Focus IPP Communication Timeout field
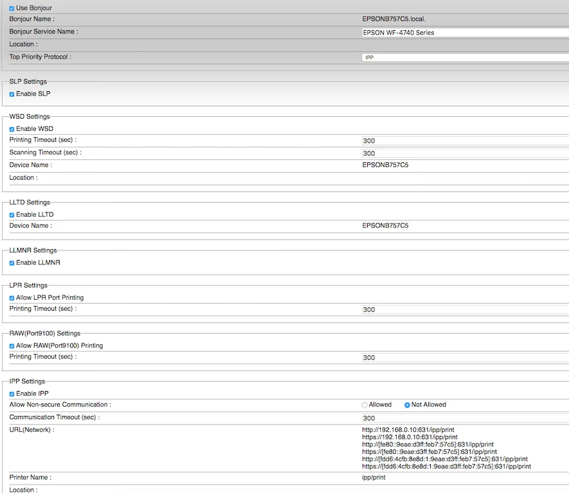 [465, 418]
